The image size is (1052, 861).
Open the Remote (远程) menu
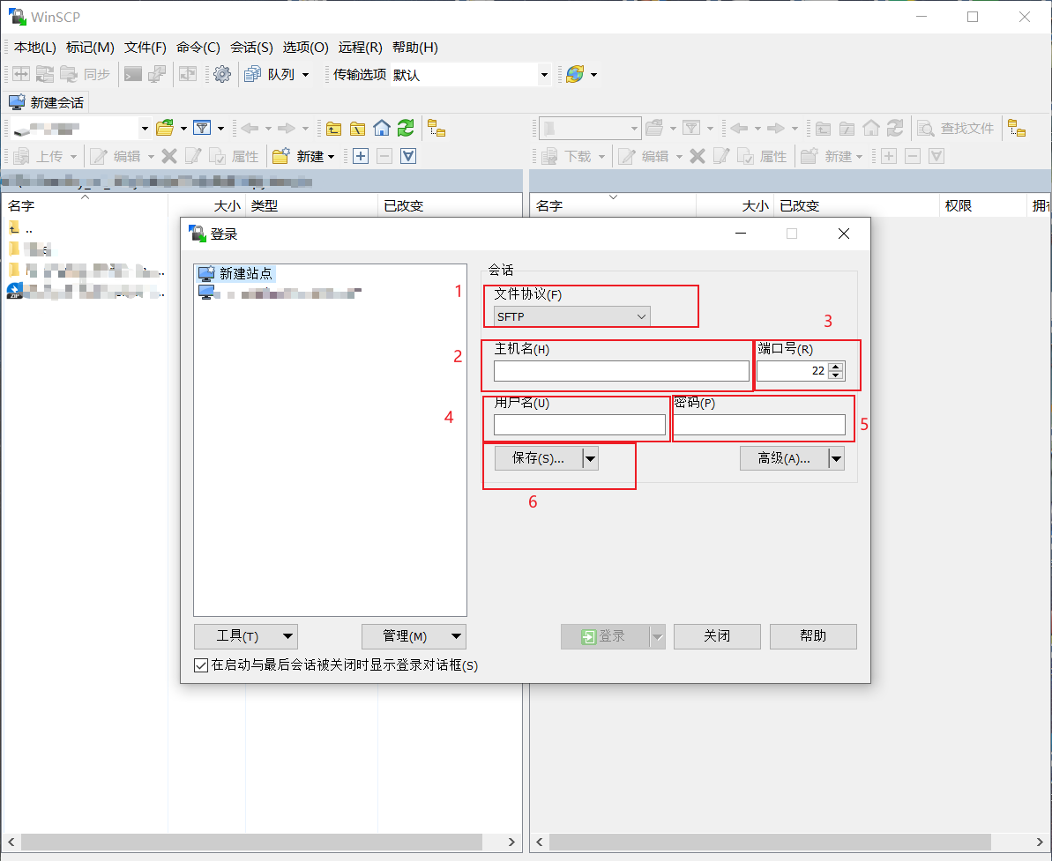point(361,48)
